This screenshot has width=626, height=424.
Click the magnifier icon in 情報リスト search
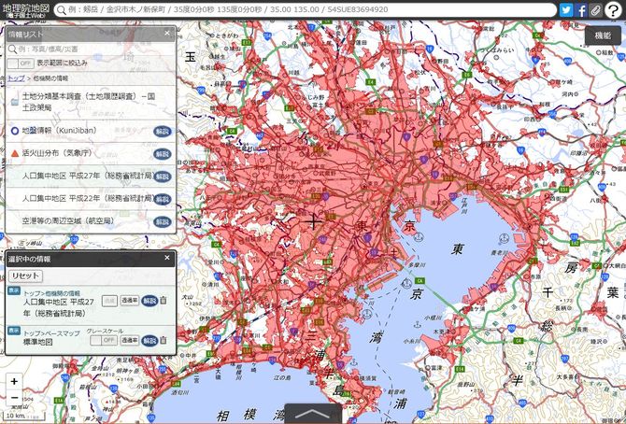pyautogui.click(x=12, y=49)
